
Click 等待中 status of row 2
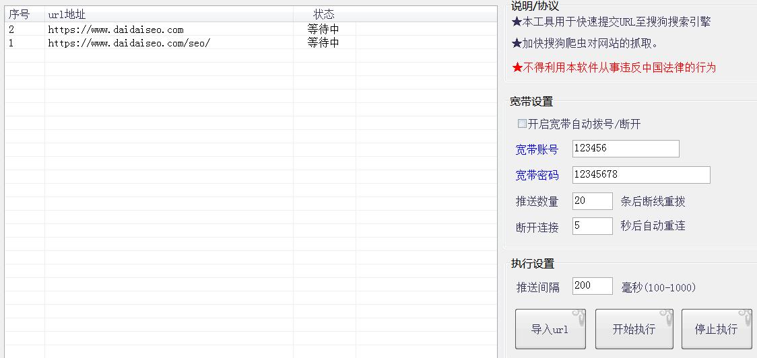[x=323, y=30]
